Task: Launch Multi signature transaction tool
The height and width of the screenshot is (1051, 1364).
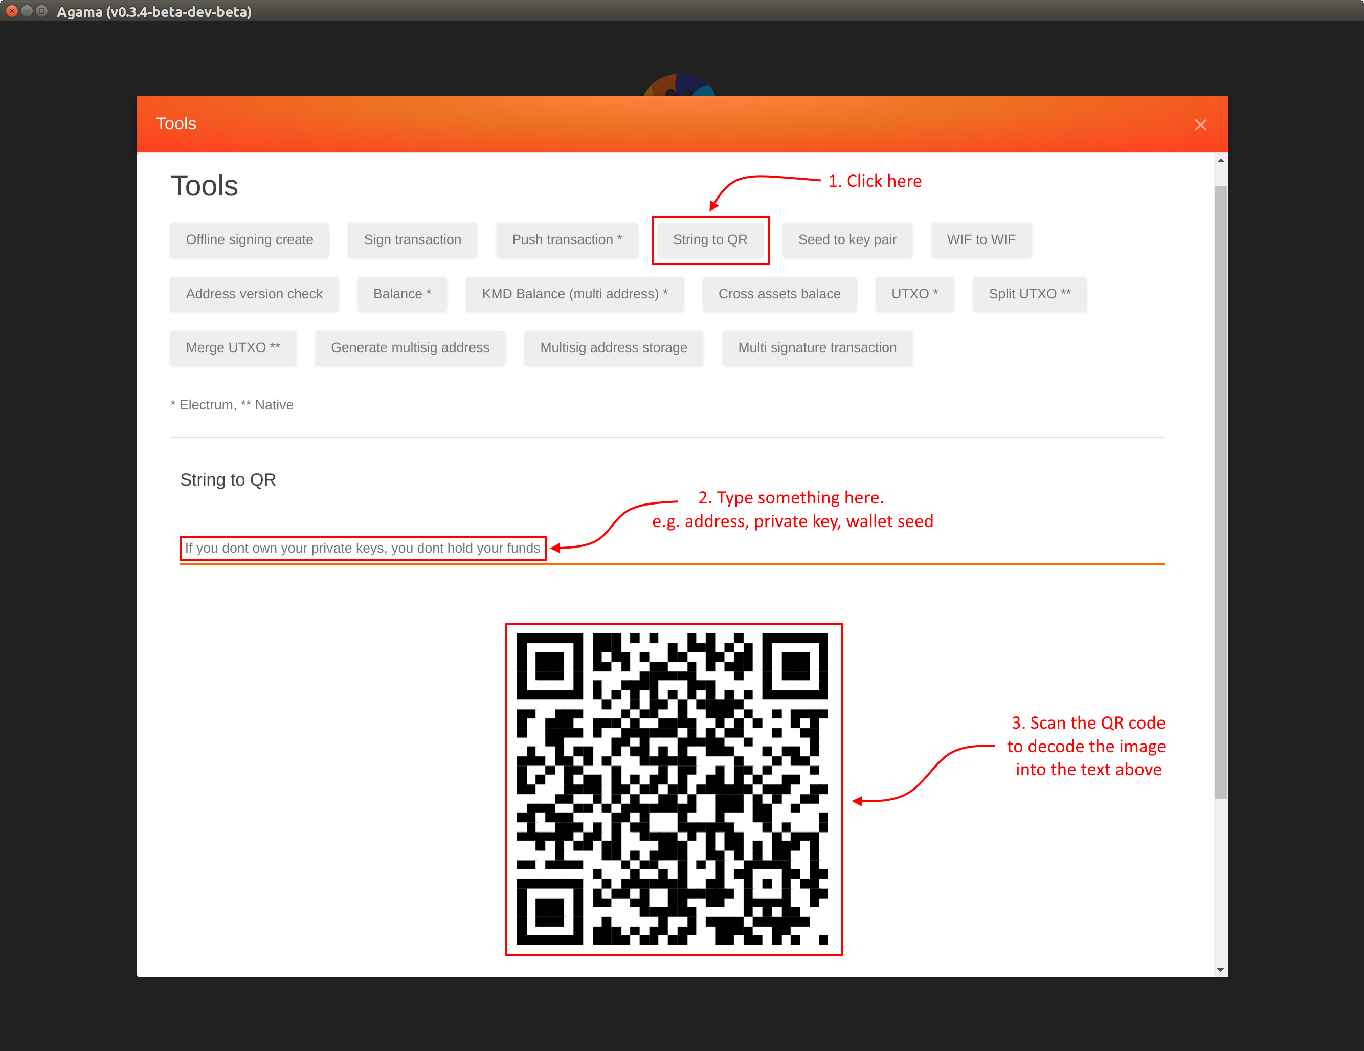Action: [x=816, y=347]
